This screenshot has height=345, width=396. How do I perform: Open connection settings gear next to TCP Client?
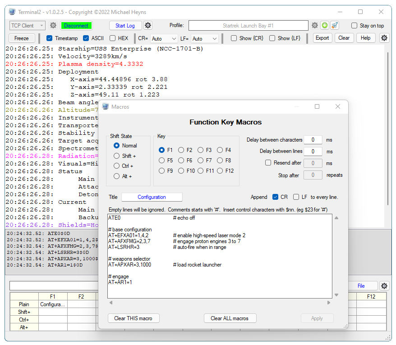pyautogui.click(x=53, y=26)
